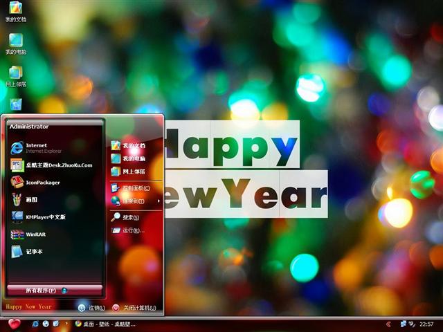Expand 连接到(T) submenu

coord(136,201)
